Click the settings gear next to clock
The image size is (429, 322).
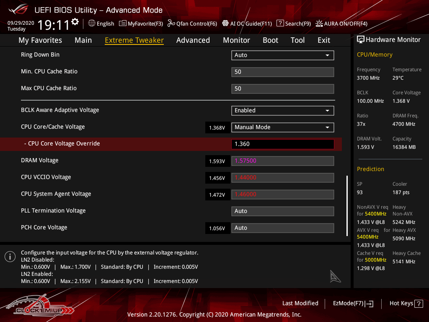point(75,22)
